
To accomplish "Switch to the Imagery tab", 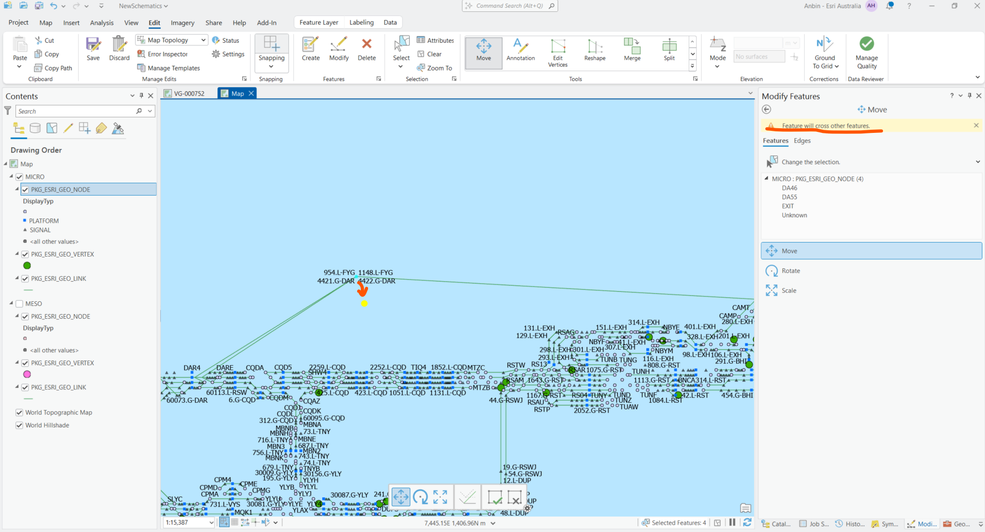I will click(x=182, y=23).
